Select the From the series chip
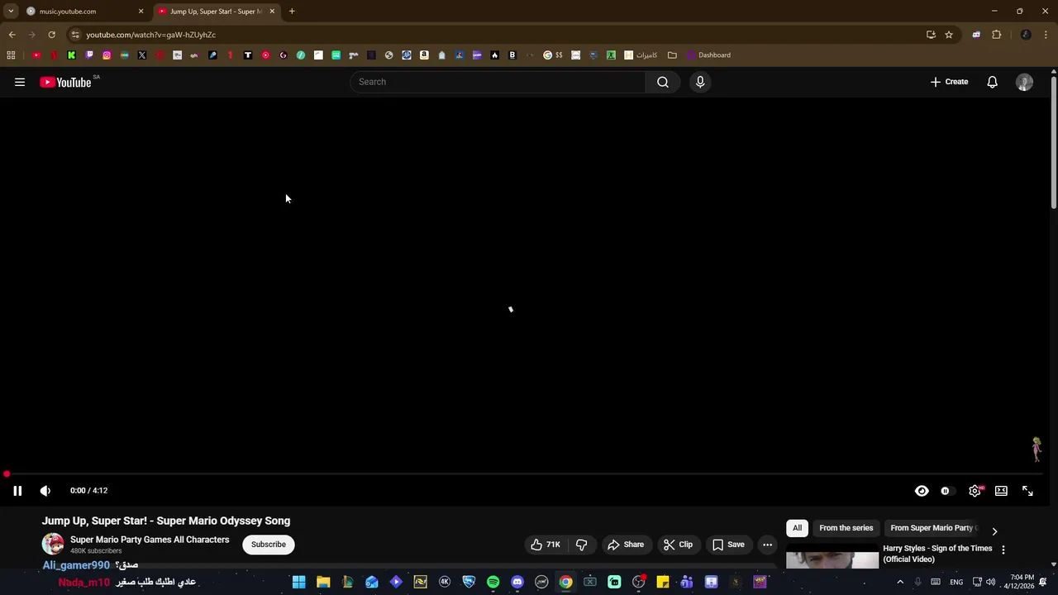1058x595 pixels. [846, 528]
